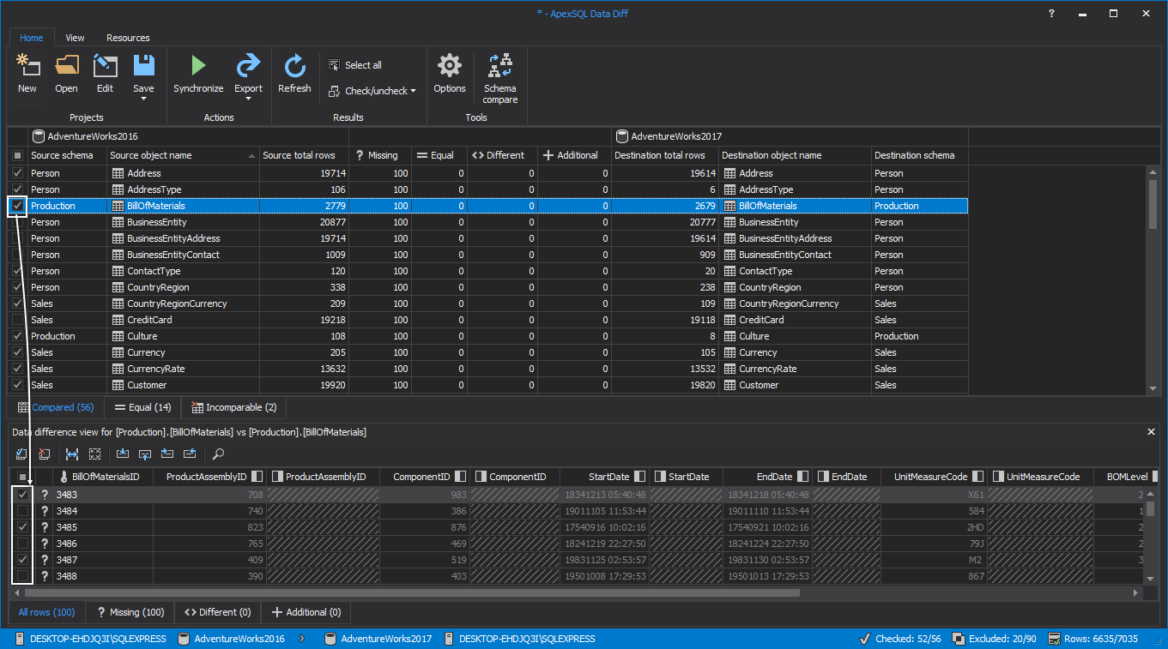
Task: Click the fit column width icon
Action: (72, 454)
